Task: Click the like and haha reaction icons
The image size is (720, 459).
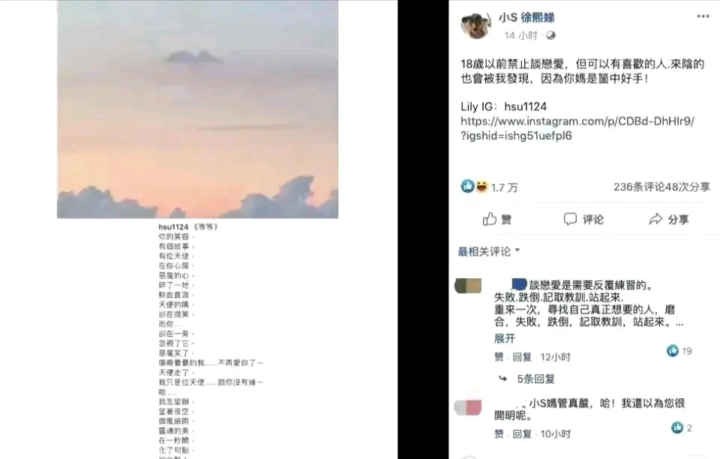Action: (x=475, y=186)
